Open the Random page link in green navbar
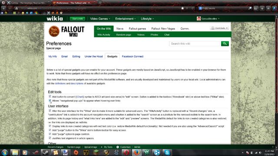 (123, 35)
